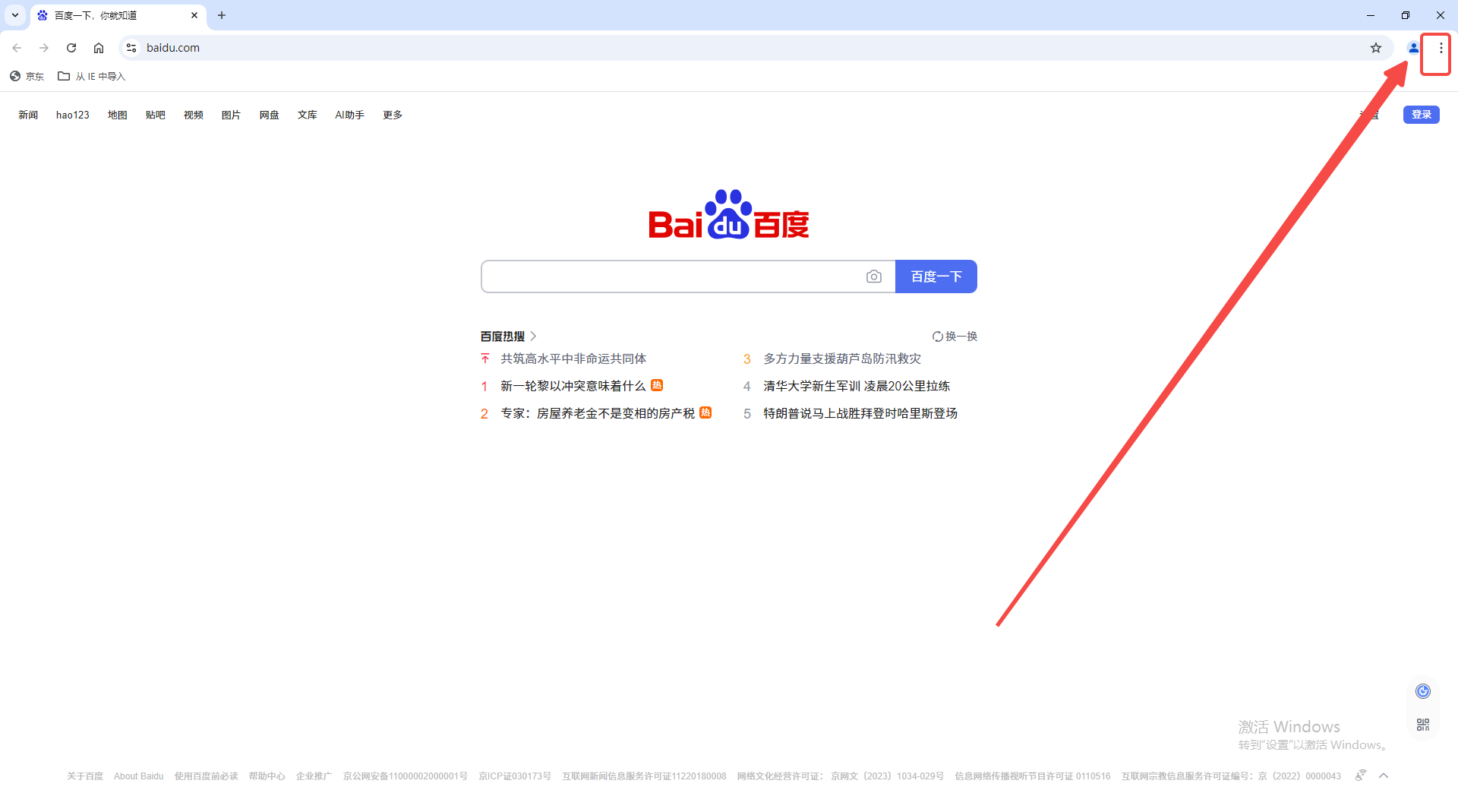Open 帮助中心 footer link
The height and width of the screenshot is (790, 1458).
pos(267,776)
